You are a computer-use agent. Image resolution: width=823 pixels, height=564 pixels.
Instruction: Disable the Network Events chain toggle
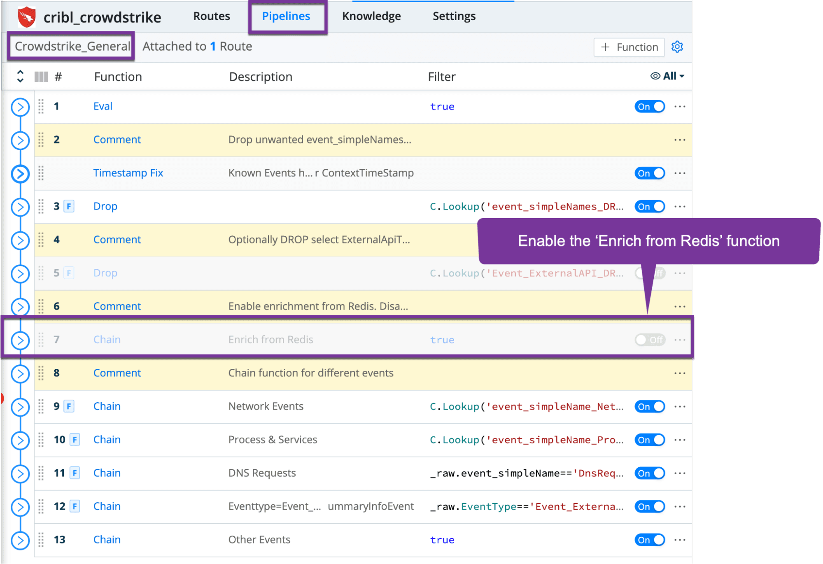650,407
